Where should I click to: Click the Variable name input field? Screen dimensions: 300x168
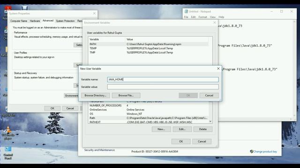[x=163, y=79]
